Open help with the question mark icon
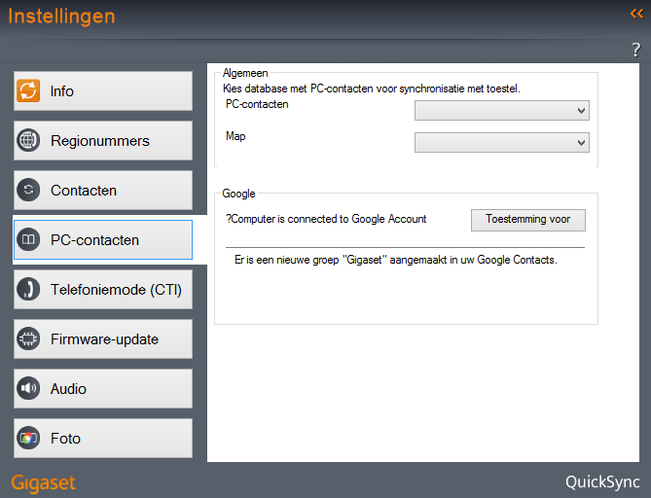Viewport: 651px width, 498px height. point(636,50)
